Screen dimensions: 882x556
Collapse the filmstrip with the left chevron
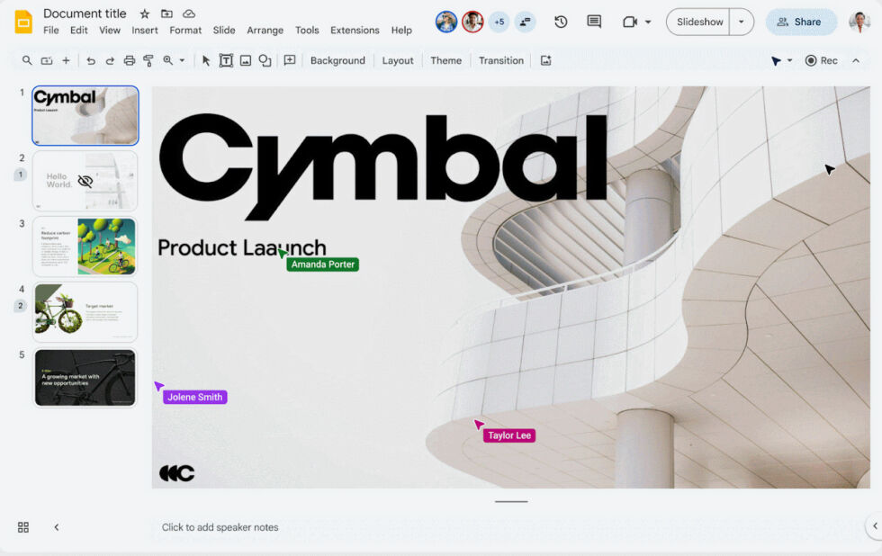57,528
